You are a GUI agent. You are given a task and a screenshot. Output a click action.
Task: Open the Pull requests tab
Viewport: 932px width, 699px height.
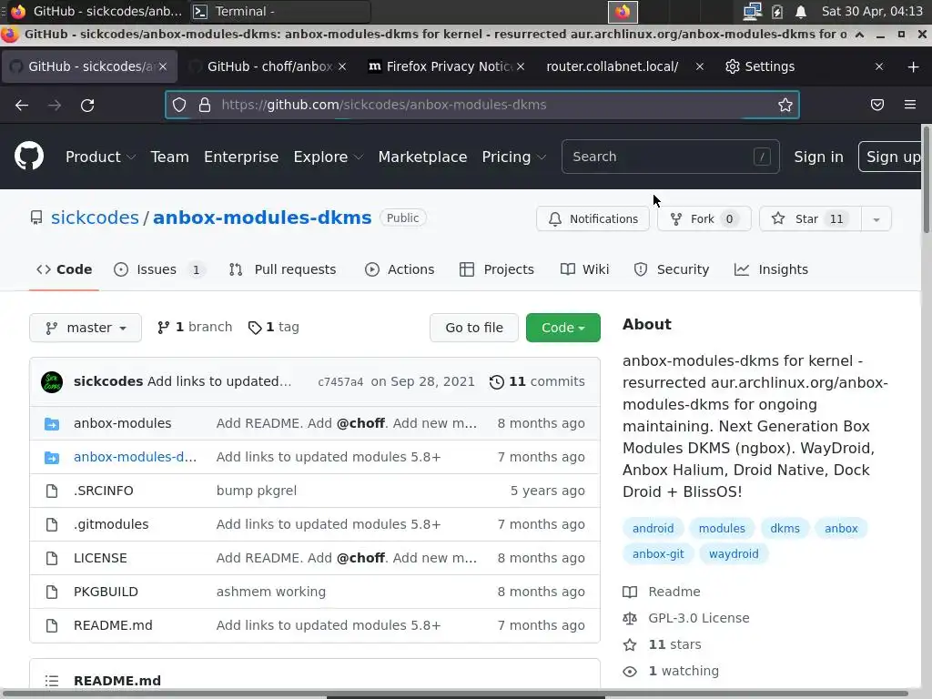click(282, 269)
